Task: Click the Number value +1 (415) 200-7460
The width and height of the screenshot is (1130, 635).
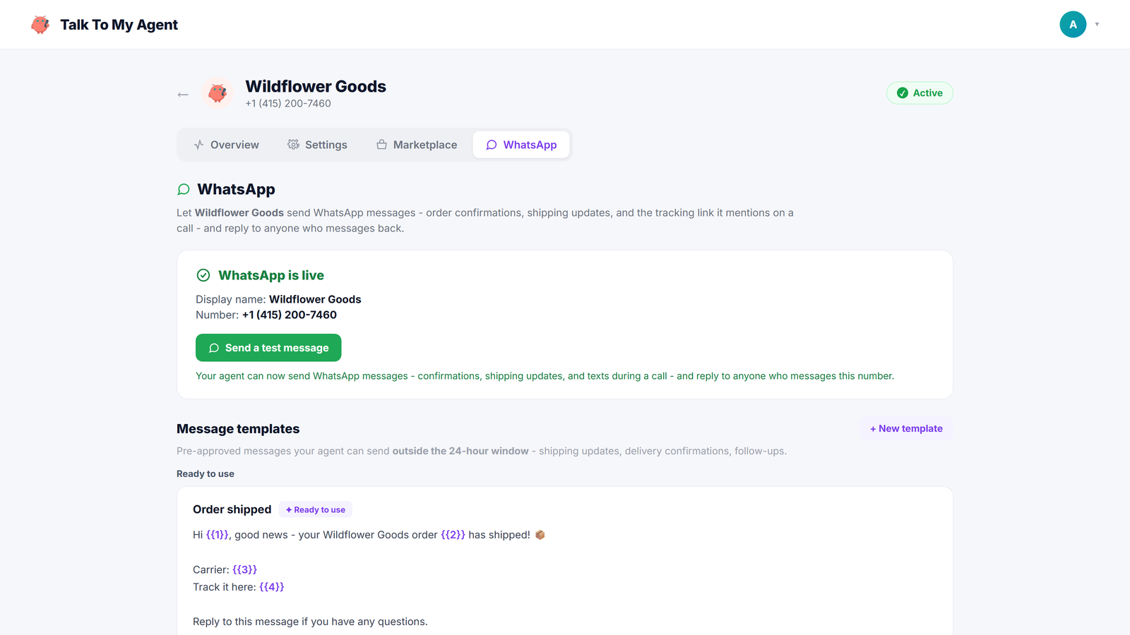Action: tap(290, 315)
